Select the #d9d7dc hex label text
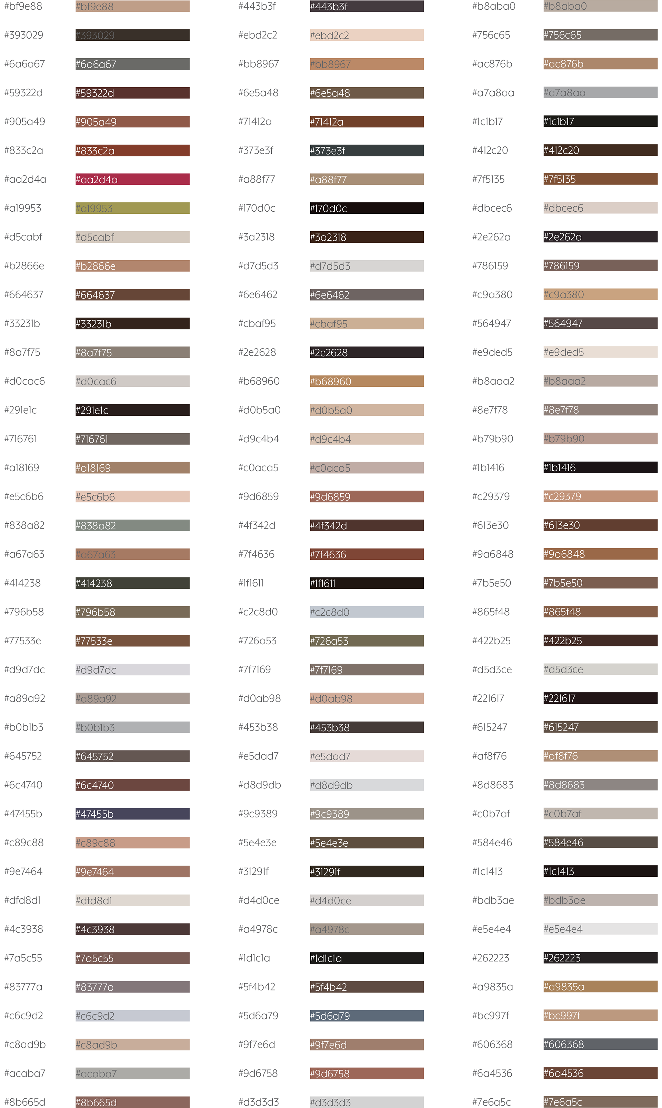 point(24,669)
